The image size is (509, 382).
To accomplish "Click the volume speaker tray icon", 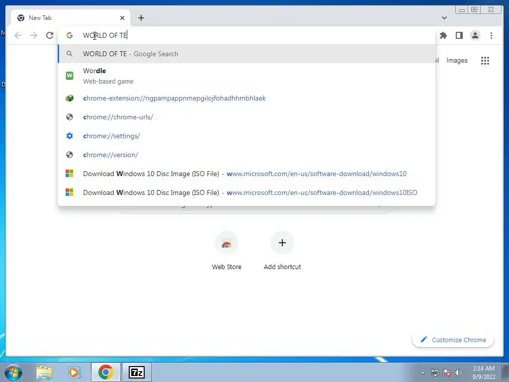I will pyautogui.click(x=458, y=373).
